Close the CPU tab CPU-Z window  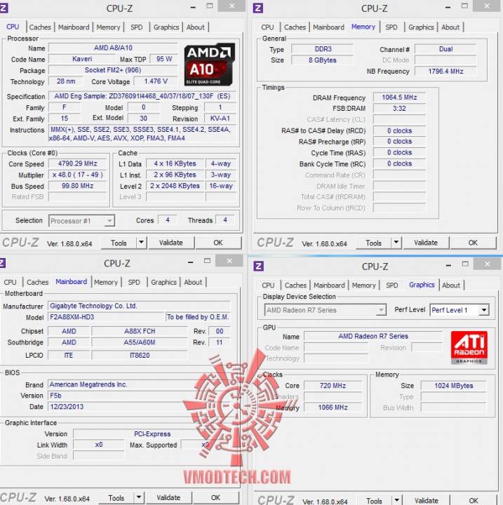click(x=232, y=6)
